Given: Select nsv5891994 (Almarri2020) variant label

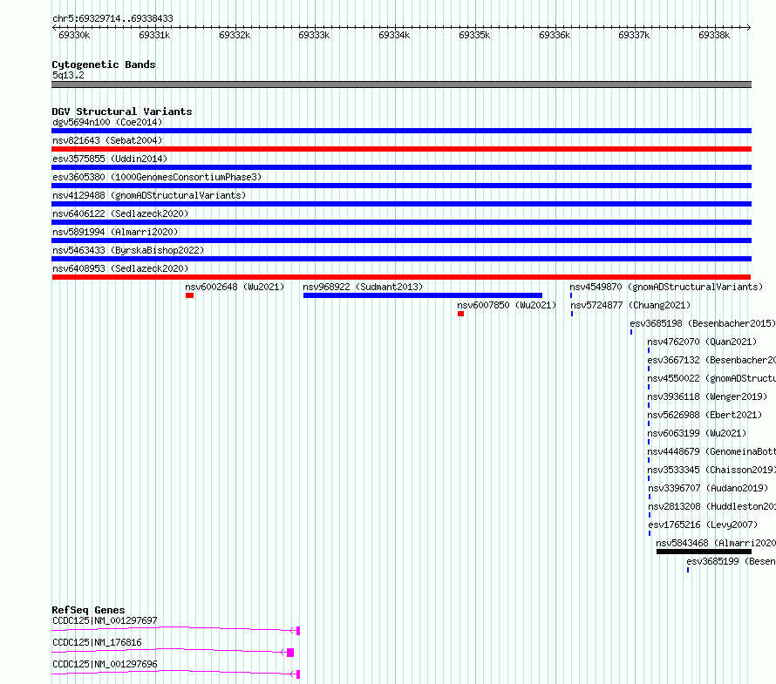Looking at the screenshot, I should pos(115,232).
